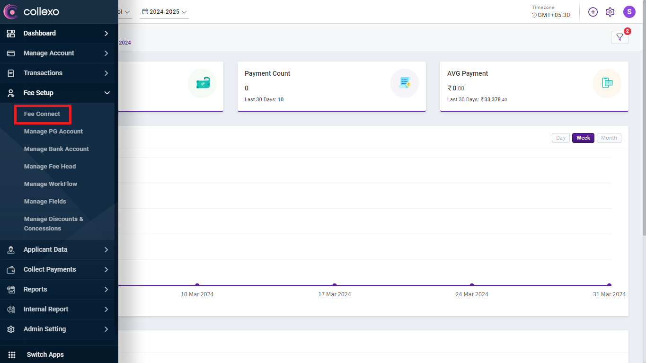
Task: Click the Collect Payments wallet icon
Action: pos(11,269)
